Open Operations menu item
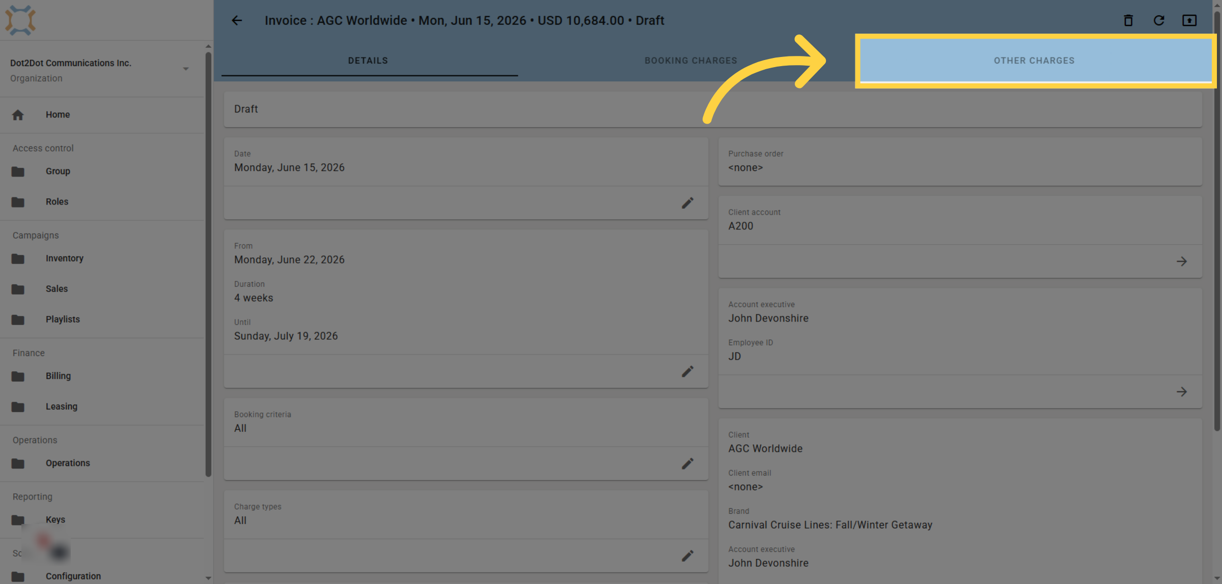Image resolution: width=1222 pixels, height=584 pixels. (x=68, y=463)
